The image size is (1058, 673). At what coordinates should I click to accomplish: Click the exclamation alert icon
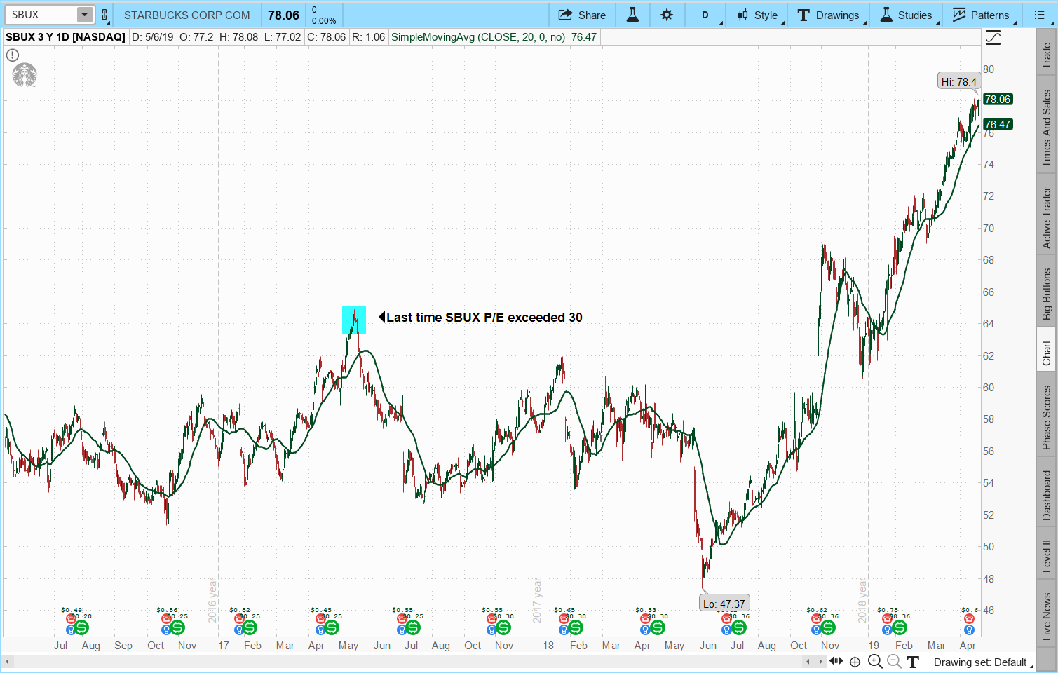tap(13, 55)
